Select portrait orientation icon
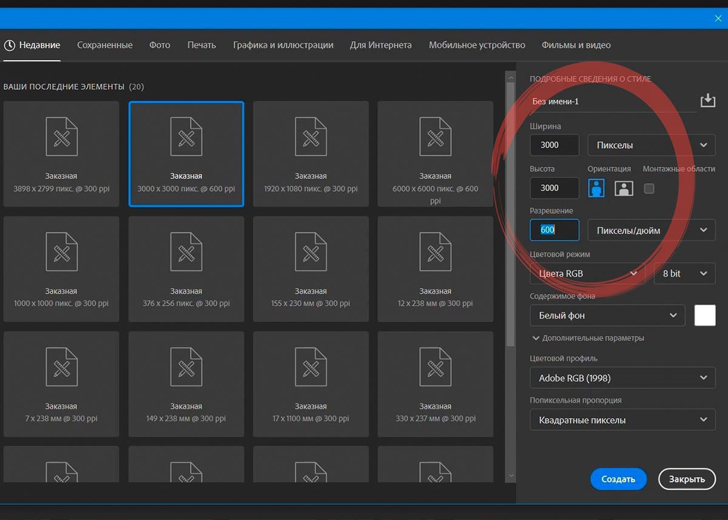Image resolution: width=728 pixels, height=520 pixels. 596,188
